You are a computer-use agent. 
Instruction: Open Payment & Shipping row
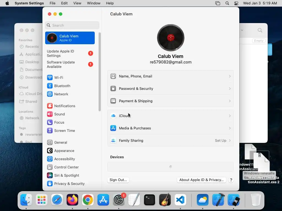170,101
